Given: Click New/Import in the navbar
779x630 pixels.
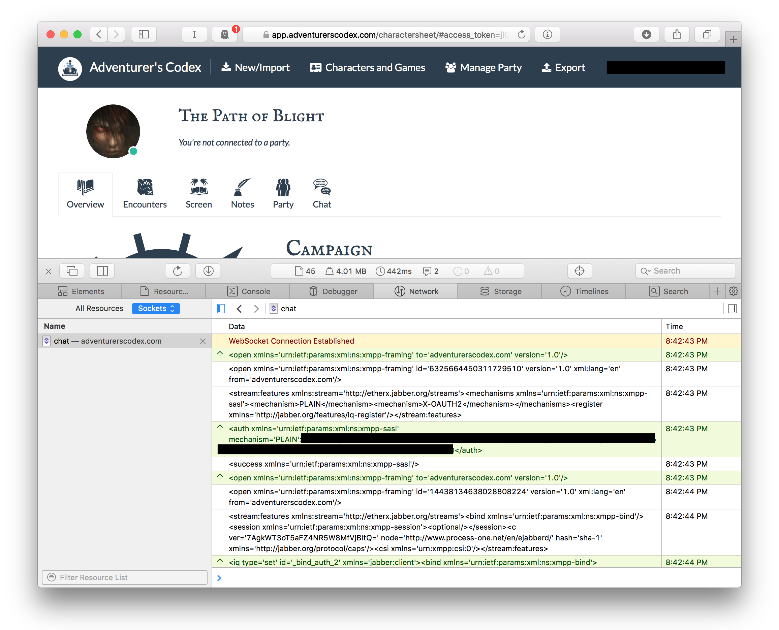Looking at the screenshot, I should 255,67.
